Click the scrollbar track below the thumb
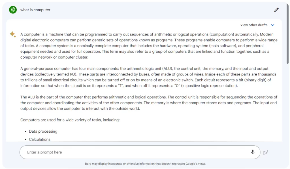This screenshot has height=169, width=290. point(287,113)
